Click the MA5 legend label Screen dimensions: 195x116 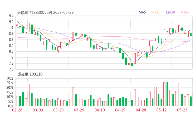(x=142, y=12)
